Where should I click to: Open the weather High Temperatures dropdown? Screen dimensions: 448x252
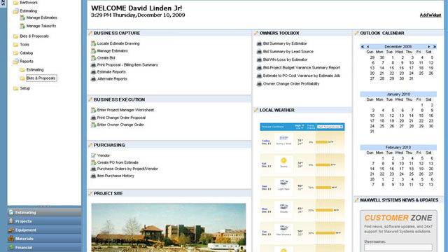tap(330, 127)
